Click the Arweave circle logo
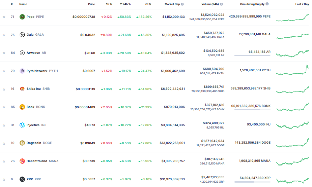The height and width of the screenshot is (187, 312). pyautogui.click(x=22, y=53)
